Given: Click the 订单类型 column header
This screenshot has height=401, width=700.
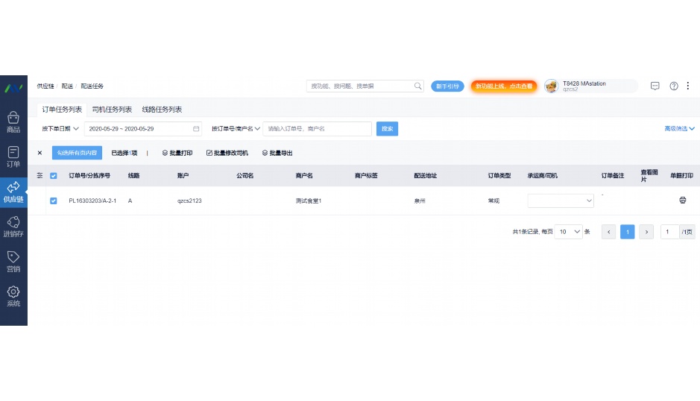Looking at the screenshot, I should [x=499, y=175].
